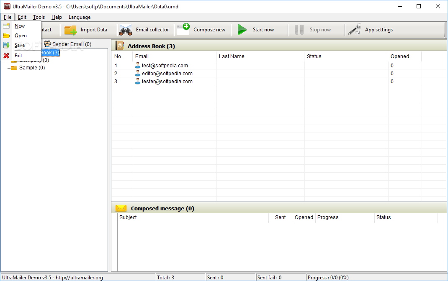Open the Edit menu
The width and height of the screenshot is (448, 281).
(22, 17)
